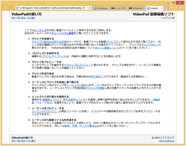
Task: Click the VideoPadの使い方 top heading
Action: [x=27, y=14]
